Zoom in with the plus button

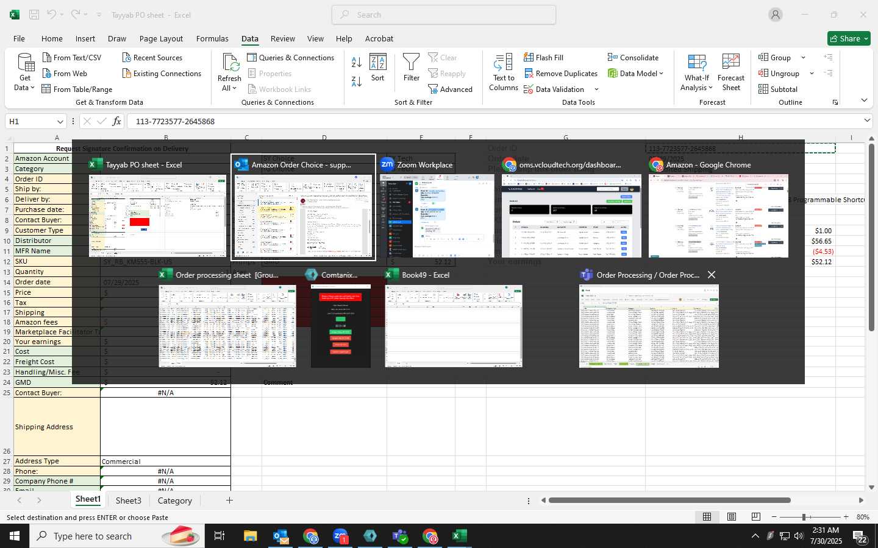tap(846, 517)
